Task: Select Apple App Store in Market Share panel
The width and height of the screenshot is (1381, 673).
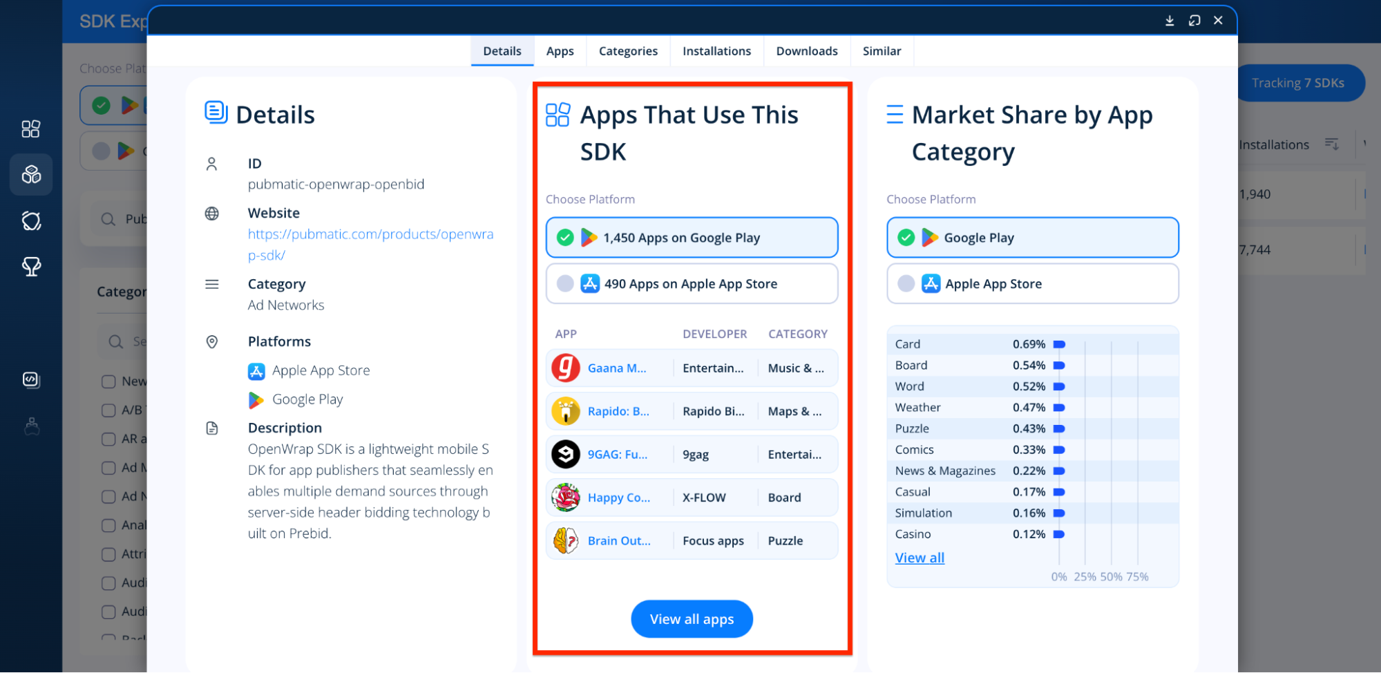Action: point(1033,284)
